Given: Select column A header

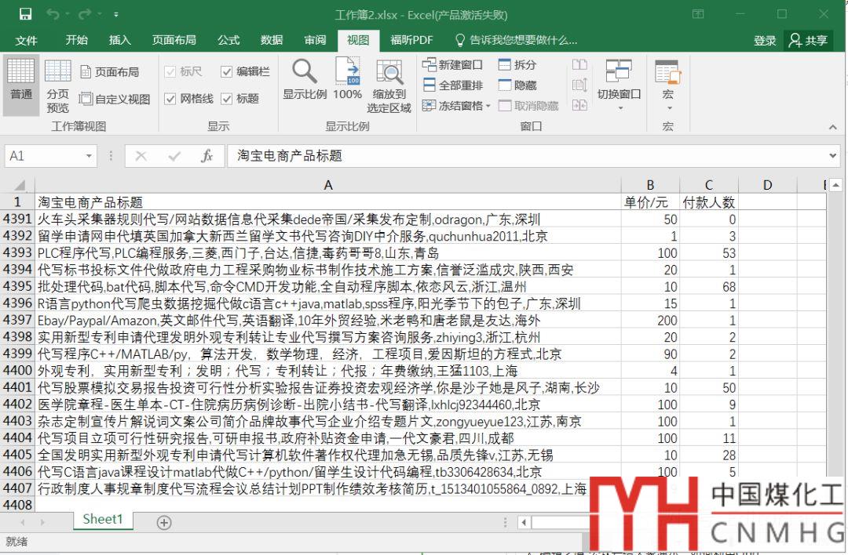Looking at the screenshot, I should tap(327, 185).
